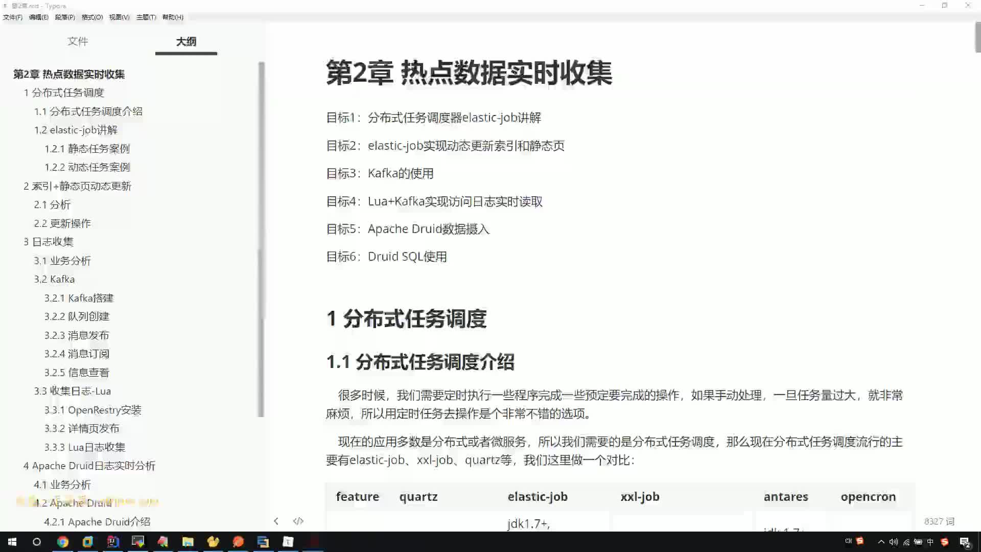Select outline item 3.3 收集日志-Lua
Viewport: 981px width, 552px height.
tap(73, 391)
